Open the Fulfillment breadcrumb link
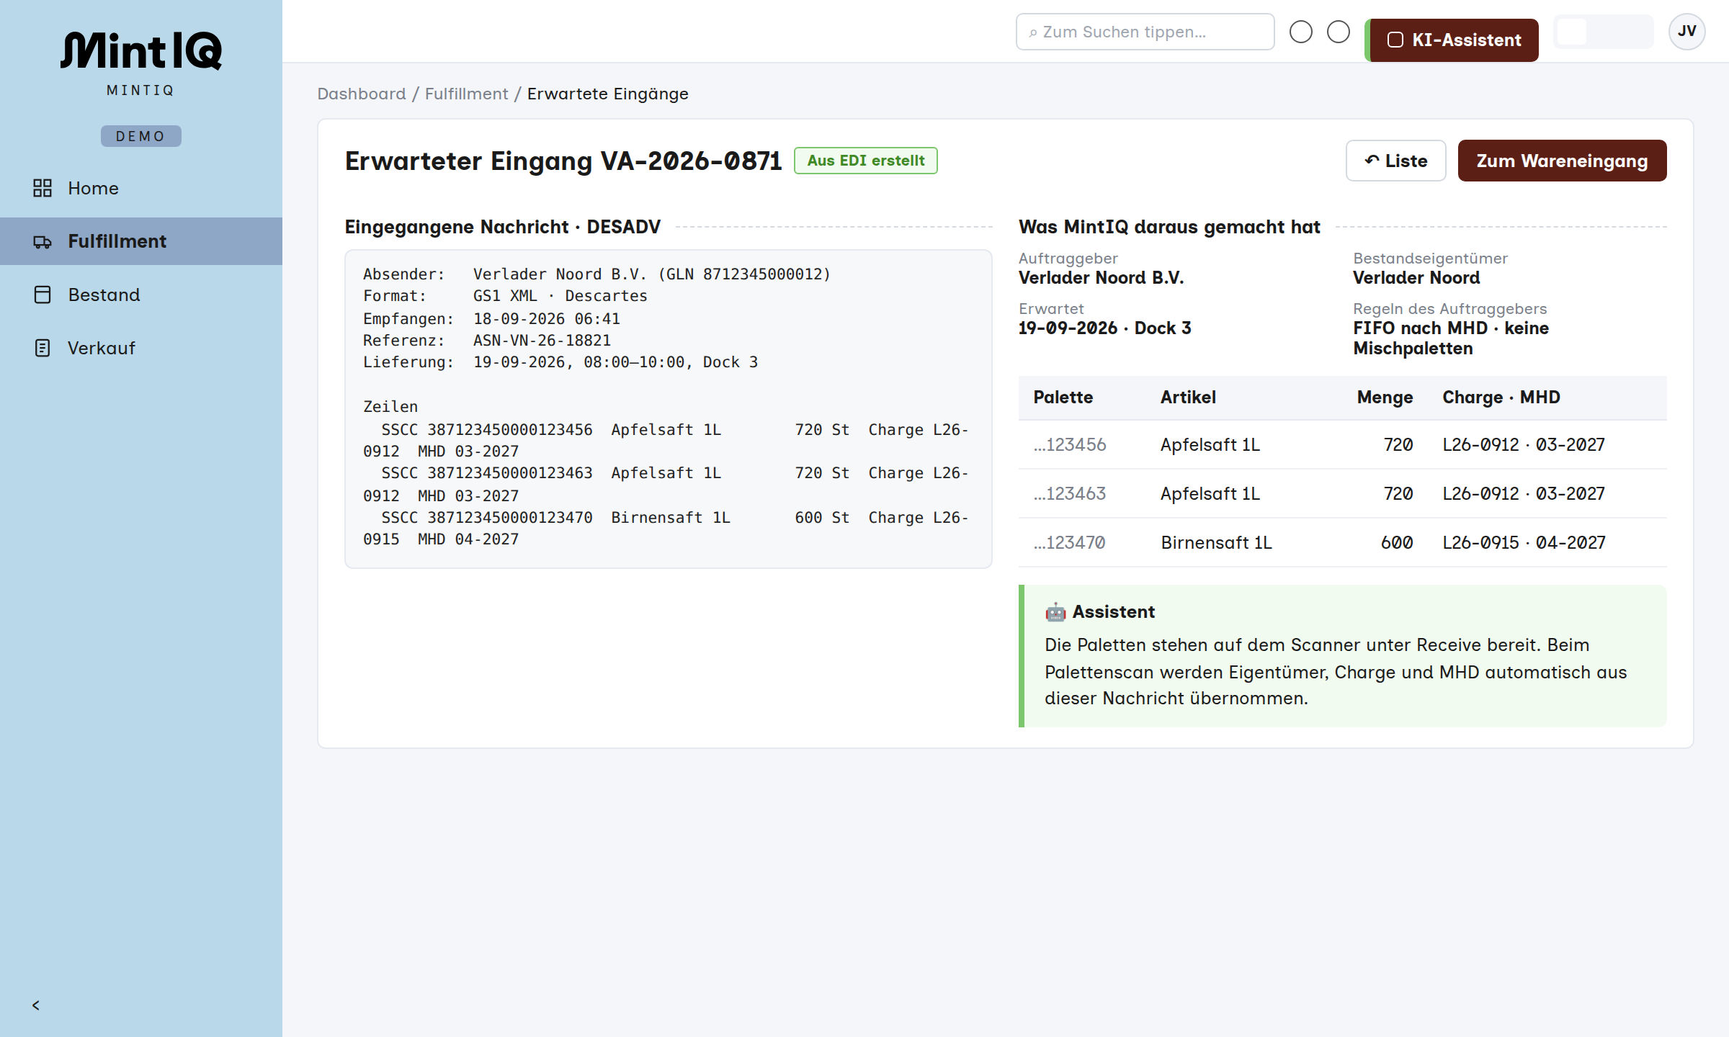 [x=466, y=94]
